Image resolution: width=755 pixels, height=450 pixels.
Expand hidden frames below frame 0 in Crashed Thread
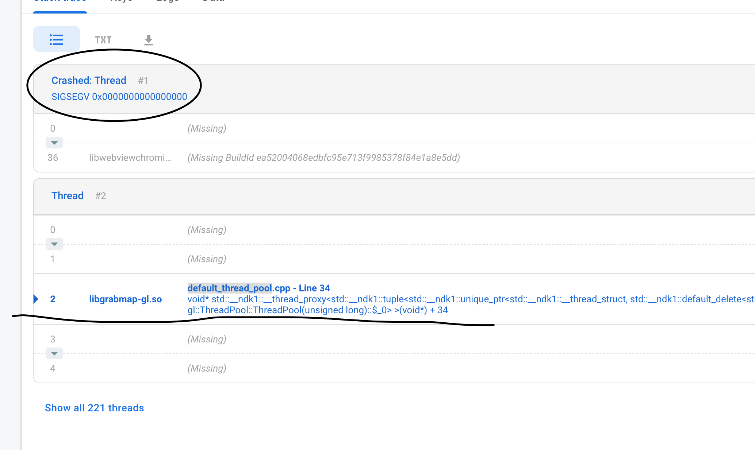coord(54,143)
